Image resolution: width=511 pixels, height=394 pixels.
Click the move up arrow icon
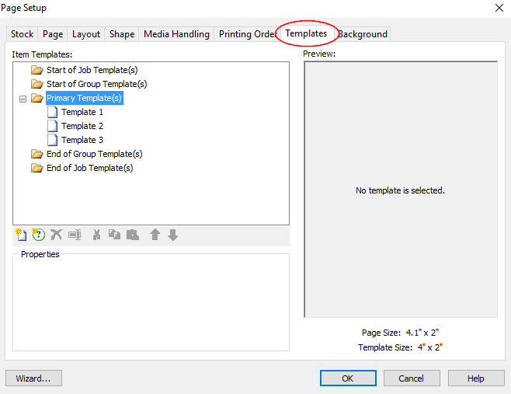[155, 235]
